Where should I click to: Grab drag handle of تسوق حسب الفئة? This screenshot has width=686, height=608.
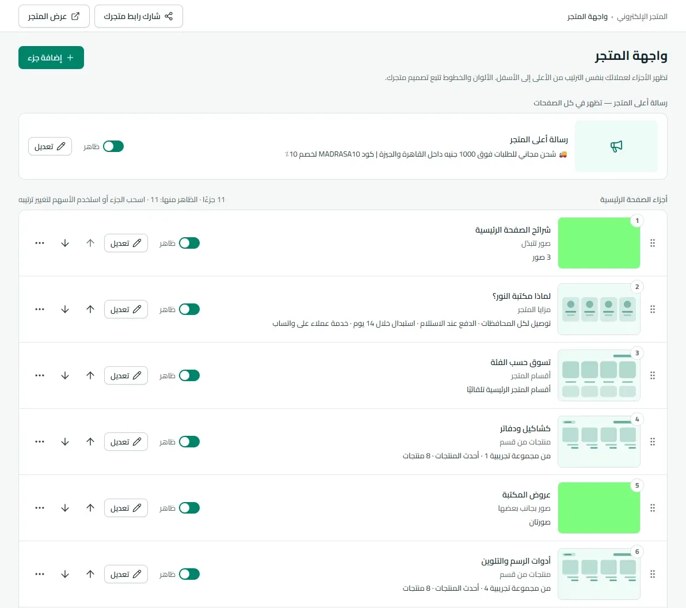[x=652, y=375]
